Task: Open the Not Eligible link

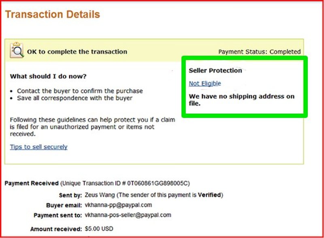Action: click(205, 84)
